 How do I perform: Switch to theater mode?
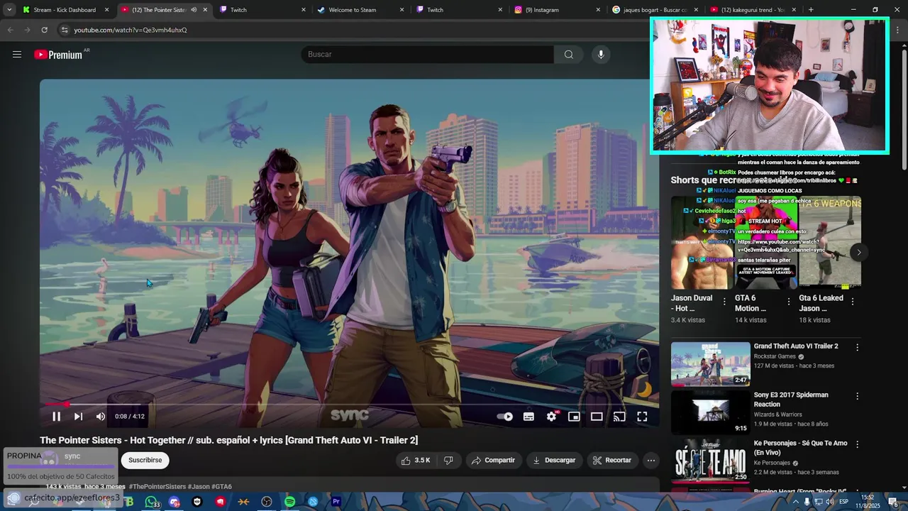(597, 417)
